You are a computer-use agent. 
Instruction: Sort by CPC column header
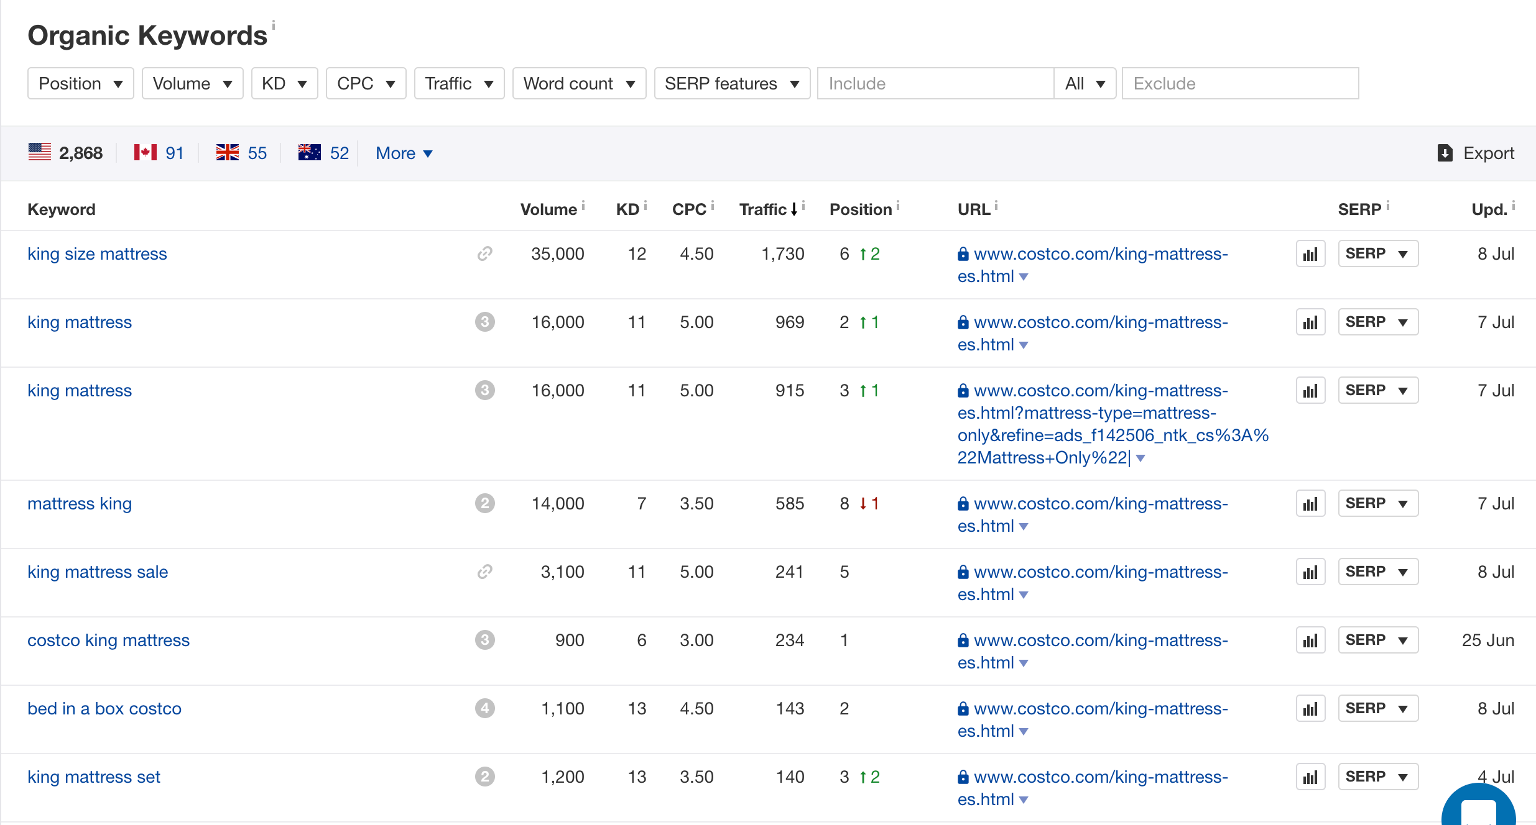tap(689, 209)
